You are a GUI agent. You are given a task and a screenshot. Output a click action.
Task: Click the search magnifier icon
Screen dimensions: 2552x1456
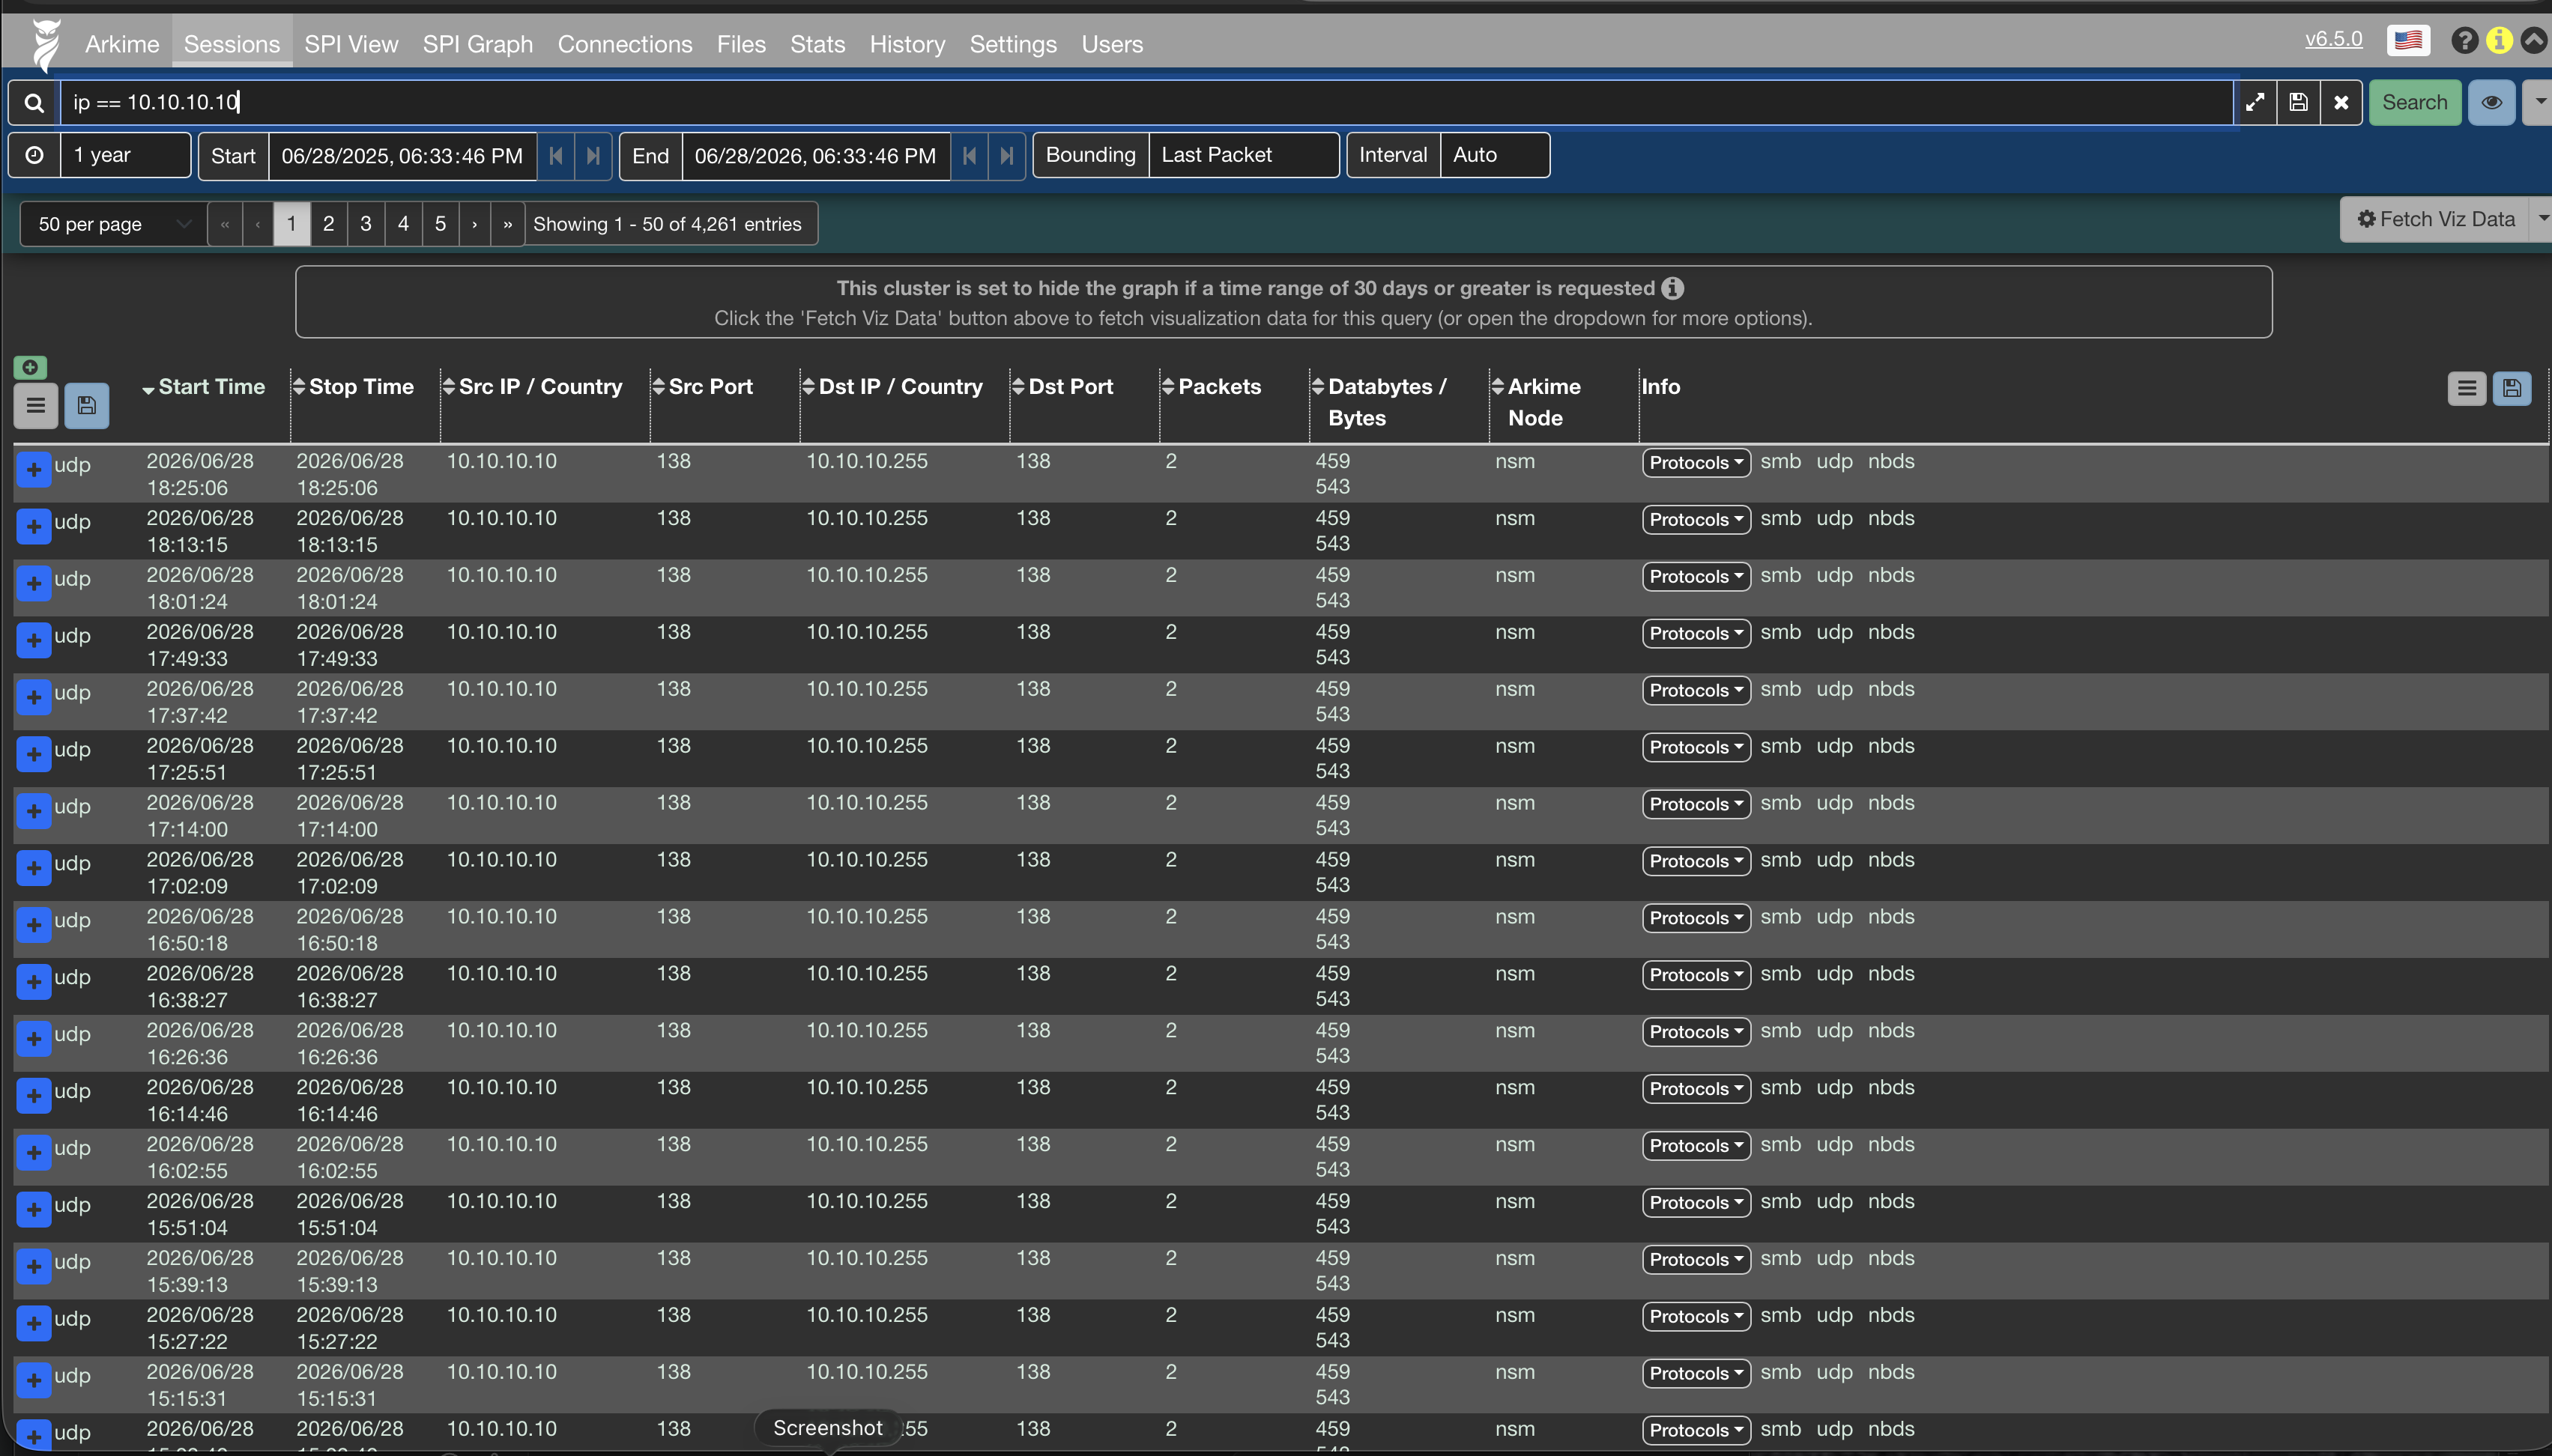point(34,103)
